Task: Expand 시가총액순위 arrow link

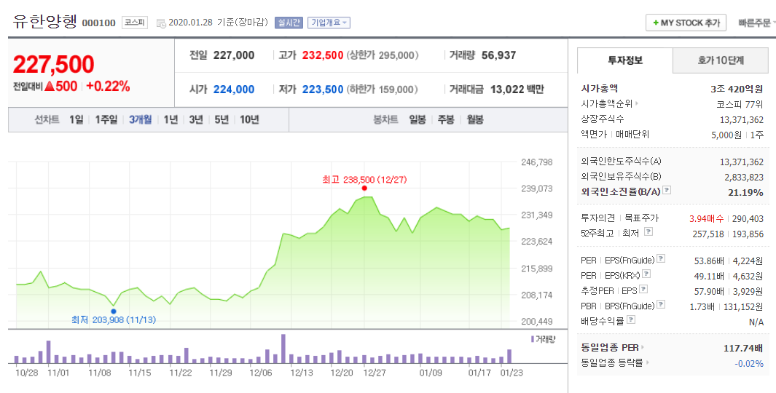Action: tap(636, 104)
